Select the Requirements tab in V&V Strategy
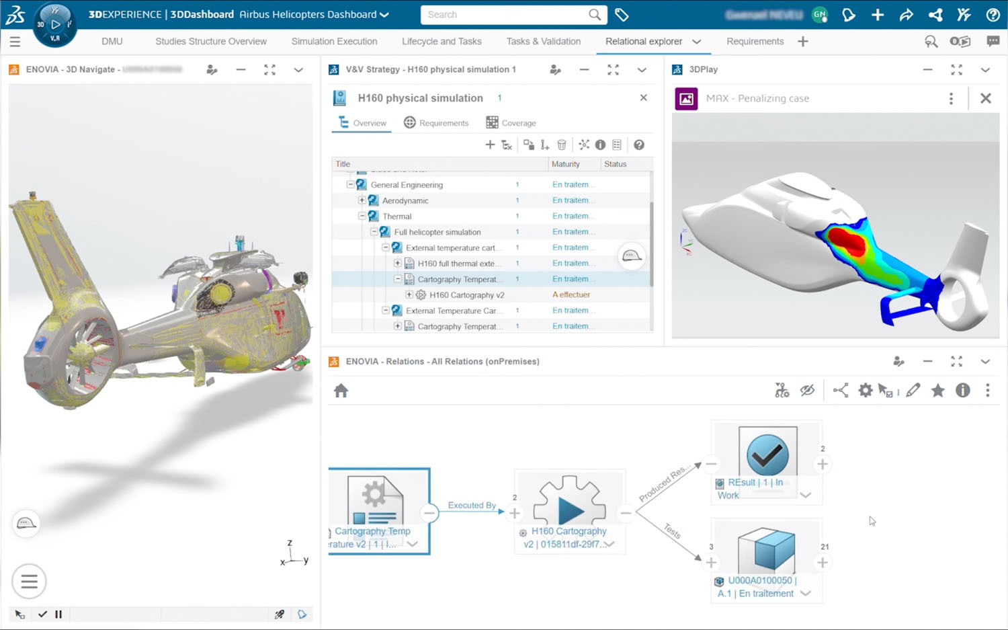 coord(436,123)
